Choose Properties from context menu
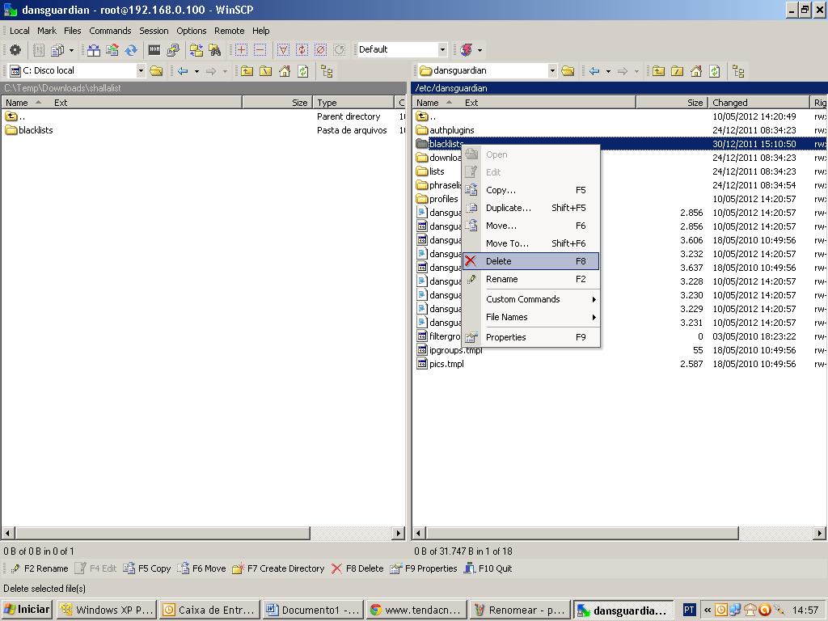The image size is (828, 621). pos(531,337)
